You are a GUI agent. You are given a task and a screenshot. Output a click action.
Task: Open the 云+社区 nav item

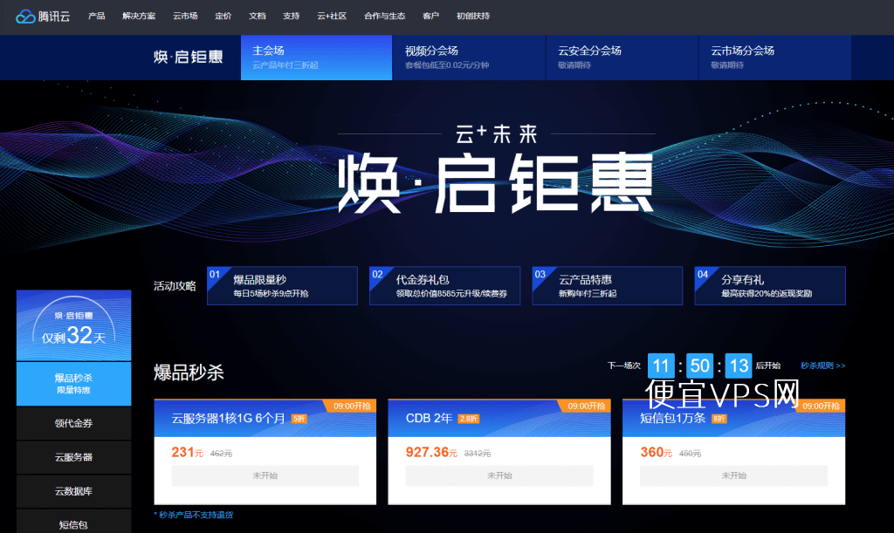pos(332,16)
